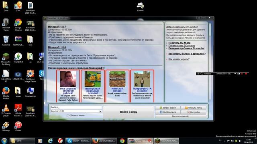Launch Winamp desktop shortcut

coord(6,126)
